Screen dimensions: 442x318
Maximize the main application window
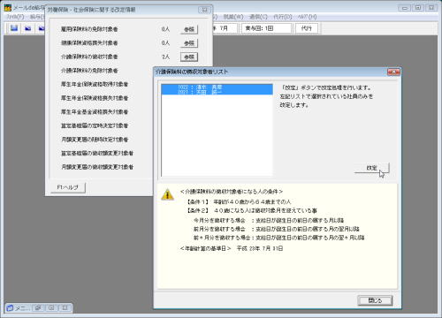[x=418, y=8]
